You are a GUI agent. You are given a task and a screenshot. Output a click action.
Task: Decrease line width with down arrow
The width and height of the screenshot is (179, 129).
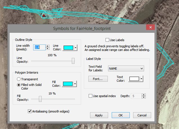(48, 49)
